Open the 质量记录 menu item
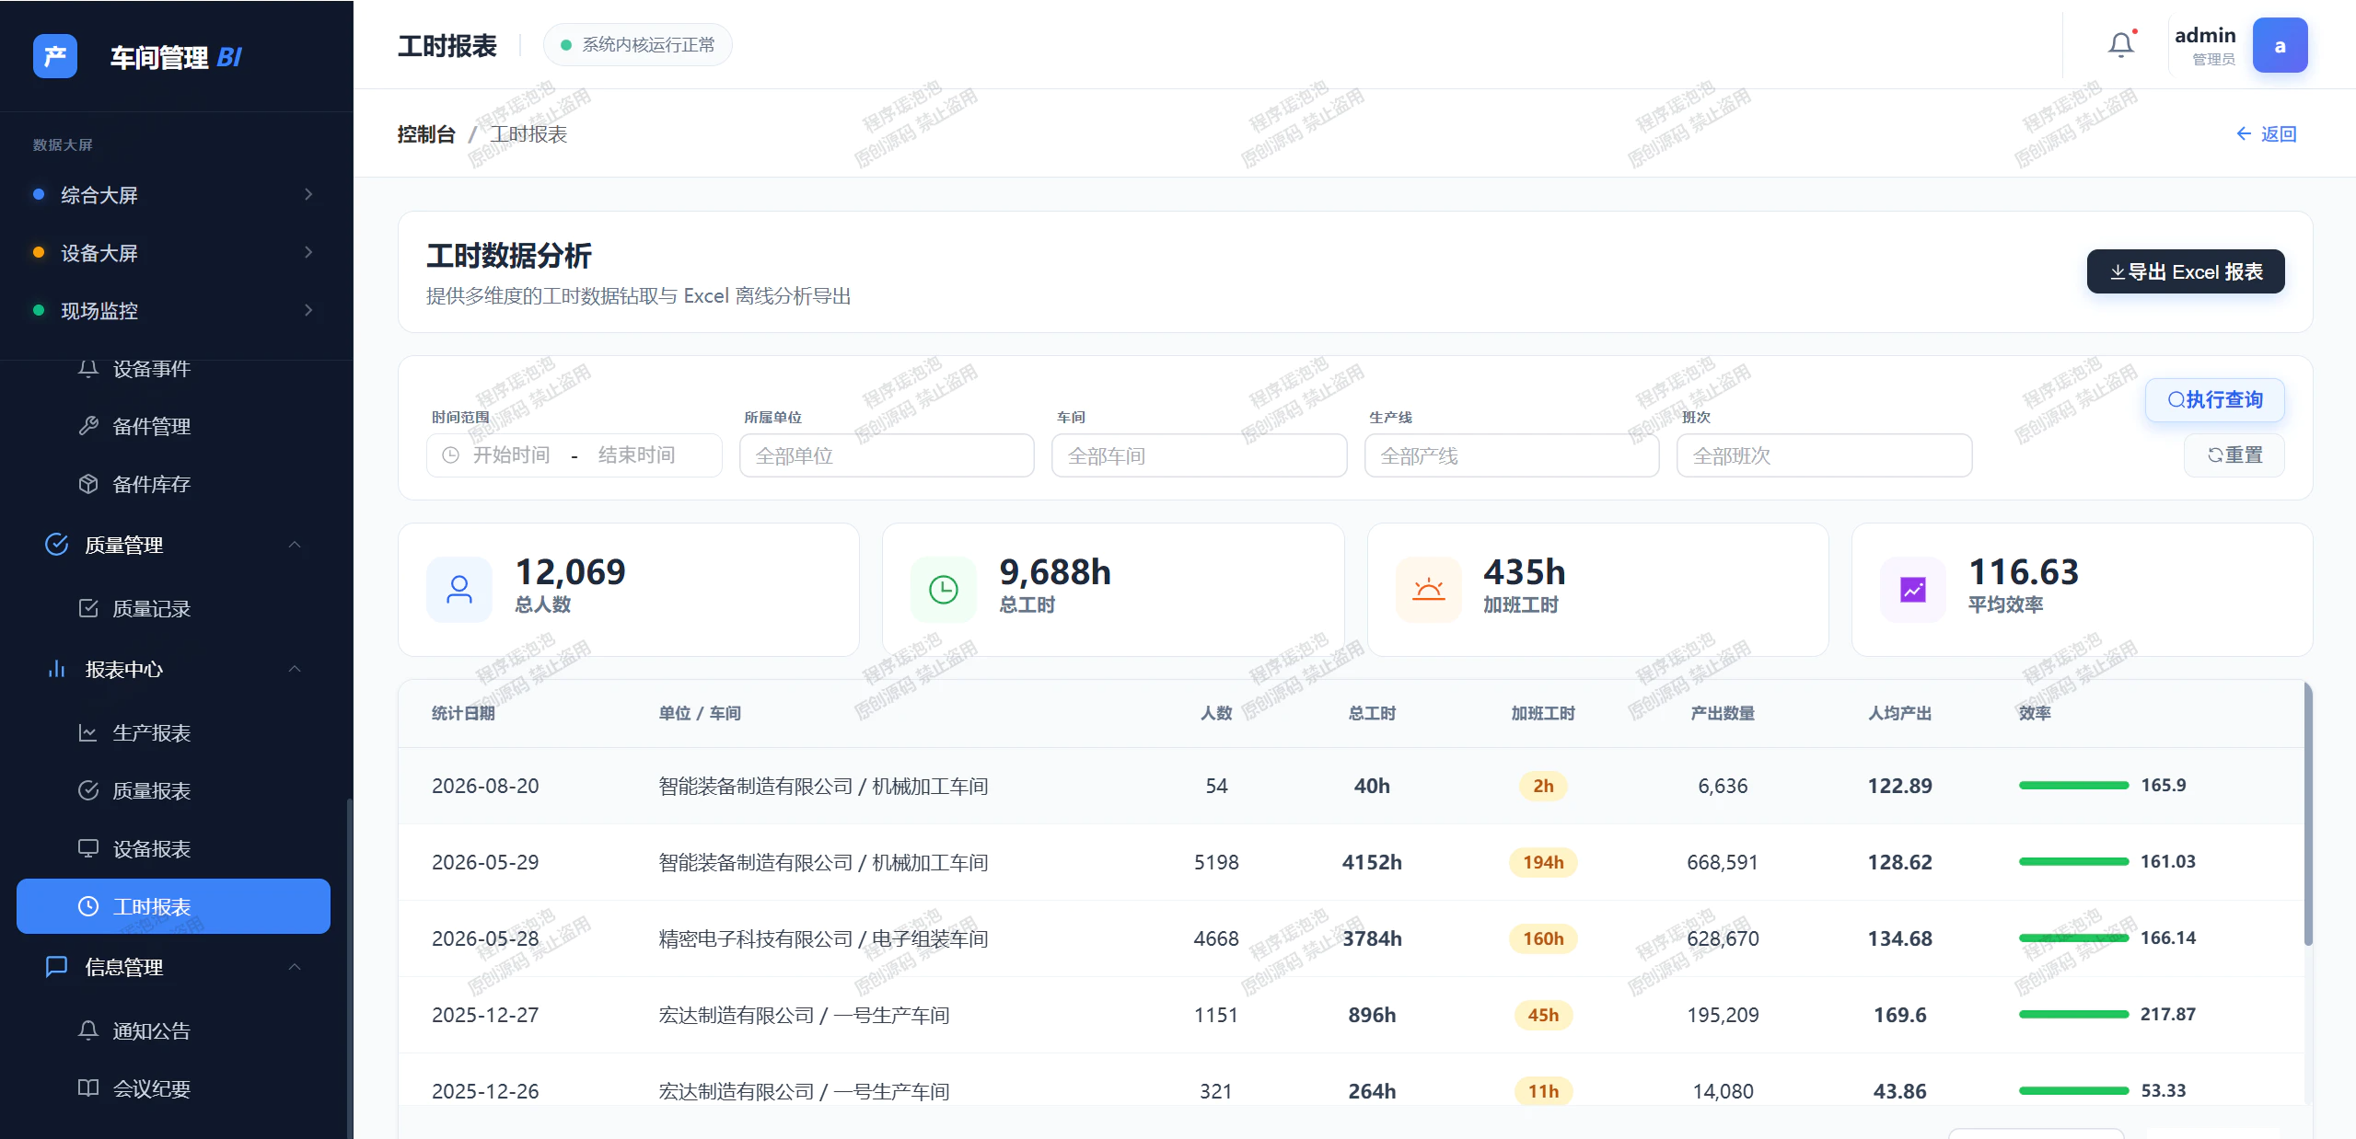Viewport: 2356px width, 1139px height. [173, 608]
